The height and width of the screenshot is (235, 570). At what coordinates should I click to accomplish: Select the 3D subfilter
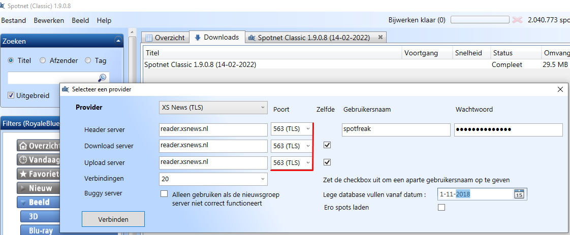(40, 217)
